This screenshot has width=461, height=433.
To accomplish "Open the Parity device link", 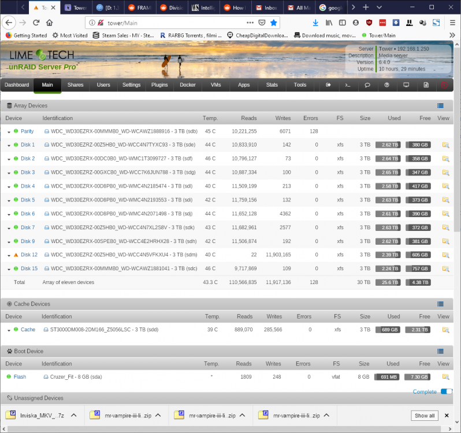I will [27, 131].
